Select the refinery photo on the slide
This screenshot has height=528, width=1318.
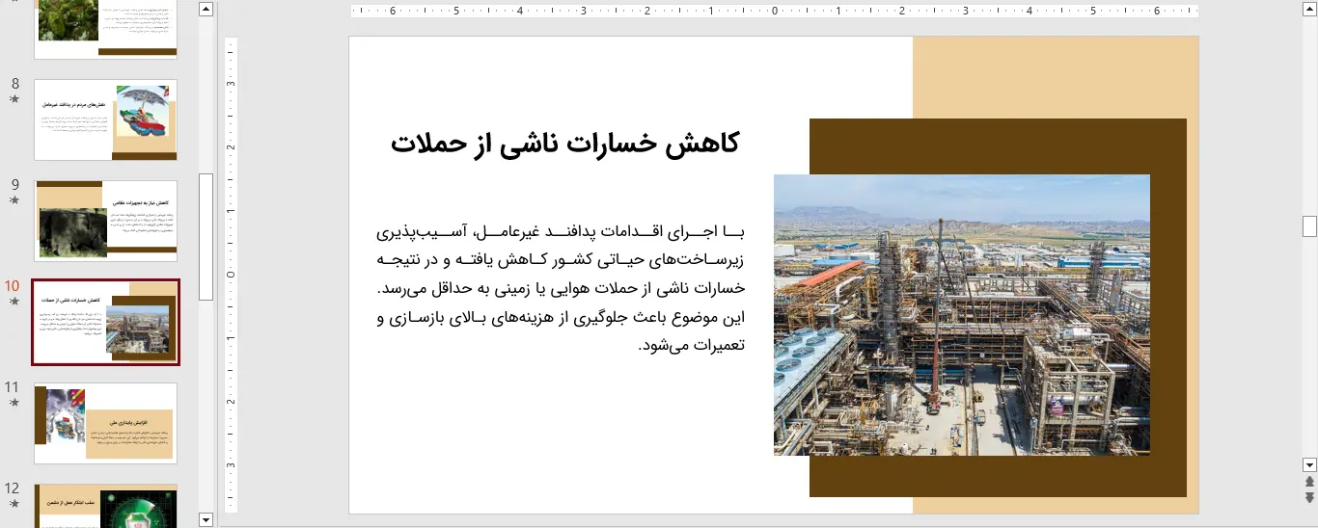point(962,315)
